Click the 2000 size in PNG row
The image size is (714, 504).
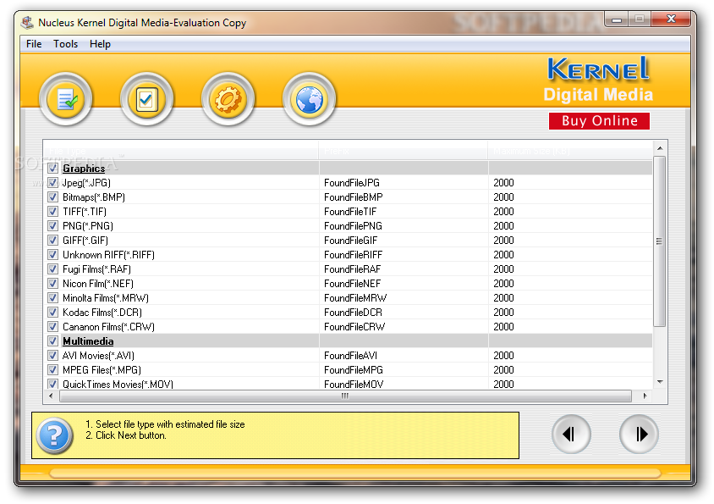[503, 226]
